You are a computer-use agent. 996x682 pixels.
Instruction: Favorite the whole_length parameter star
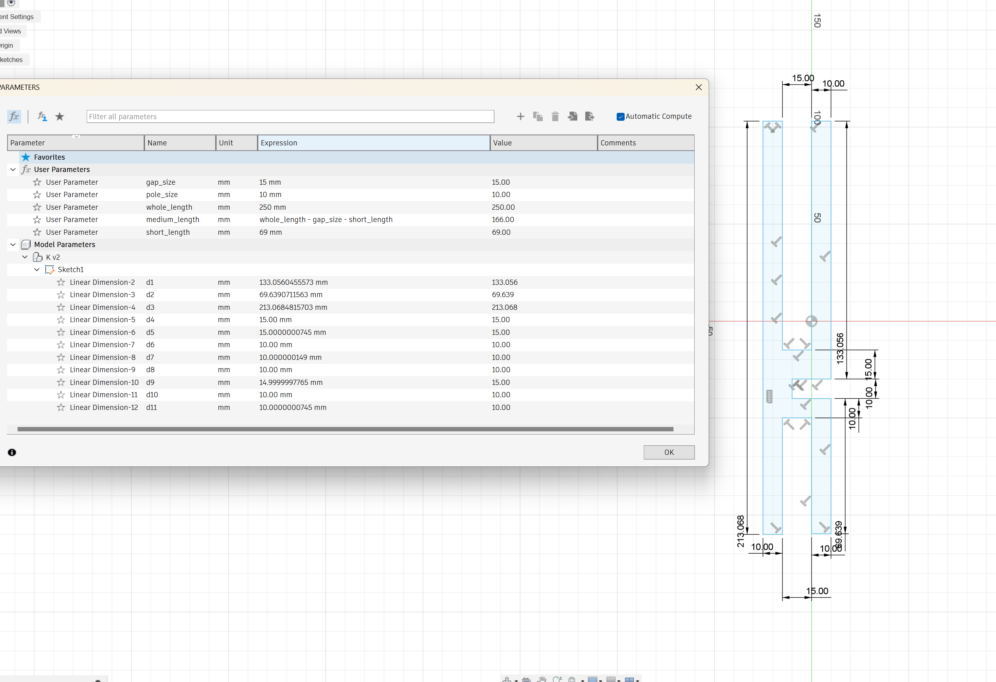point(37,207)
